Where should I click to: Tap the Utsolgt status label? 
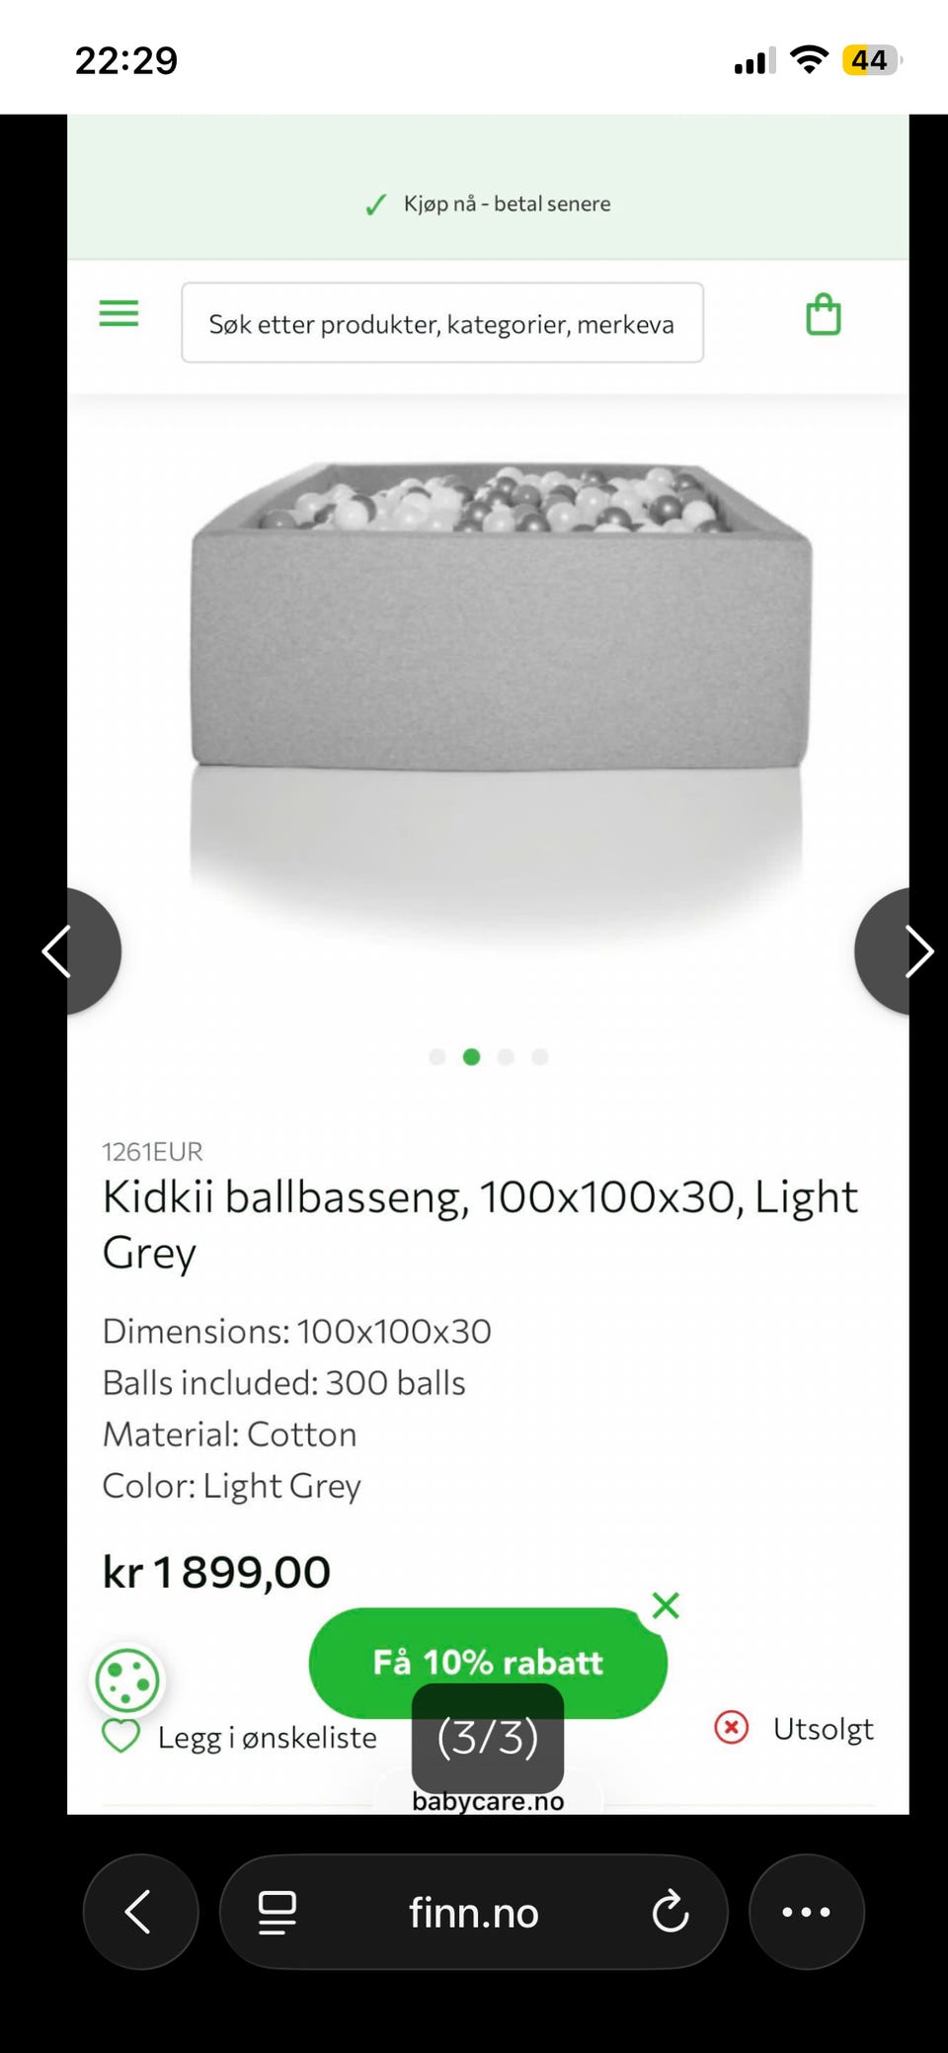tap(823, 1729)
